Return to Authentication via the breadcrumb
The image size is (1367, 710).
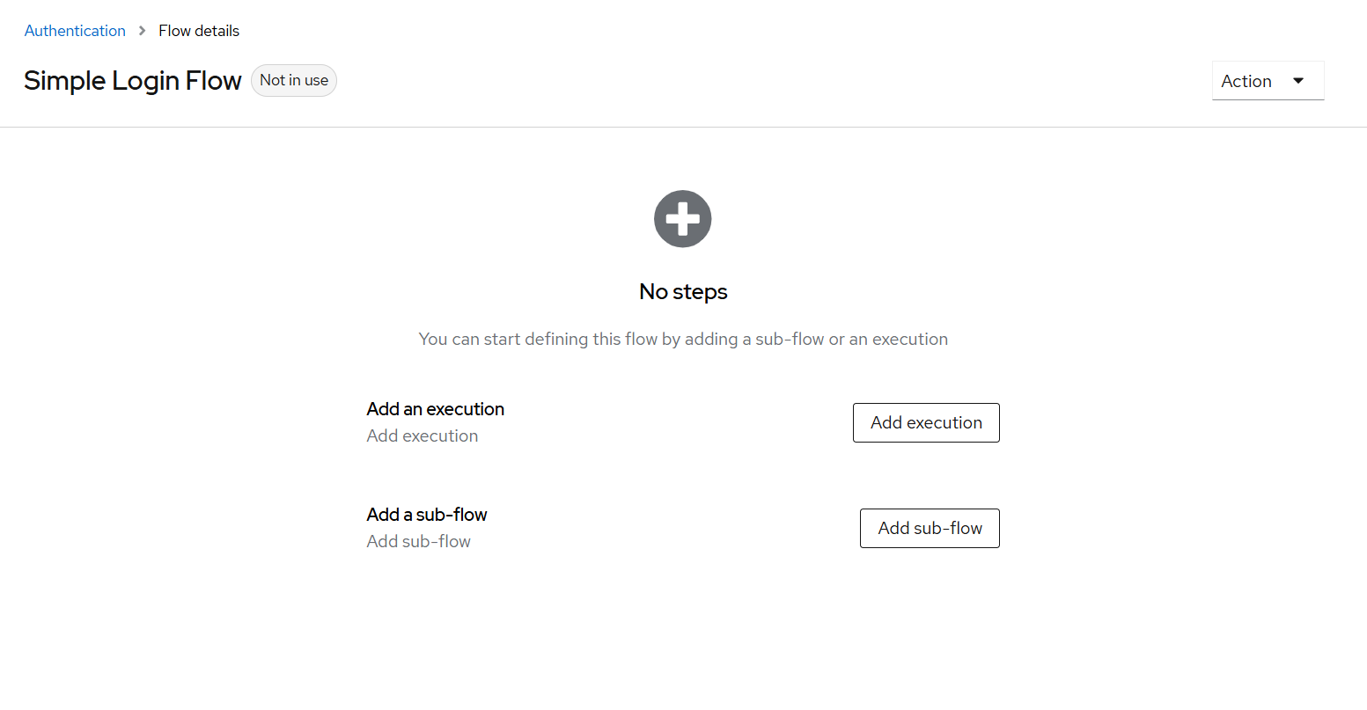coord(75,30)
